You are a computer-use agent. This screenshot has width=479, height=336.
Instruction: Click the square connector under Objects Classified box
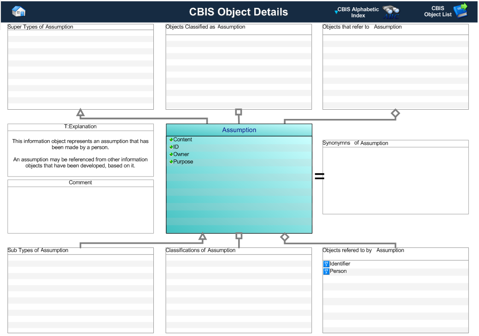click(x=239, y=112)
